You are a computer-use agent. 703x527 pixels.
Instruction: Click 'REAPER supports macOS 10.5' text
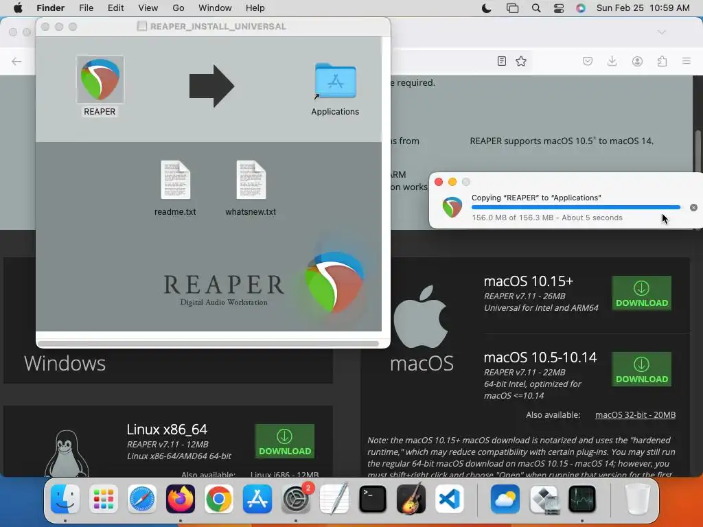[531, 141]
